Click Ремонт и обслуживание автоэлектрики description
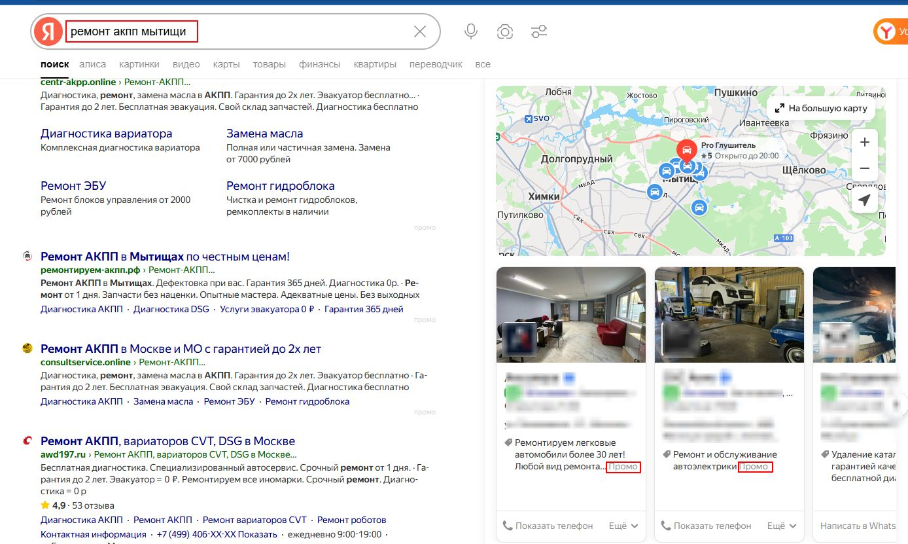The image size is (908, 544). click(x=725, y=460)
